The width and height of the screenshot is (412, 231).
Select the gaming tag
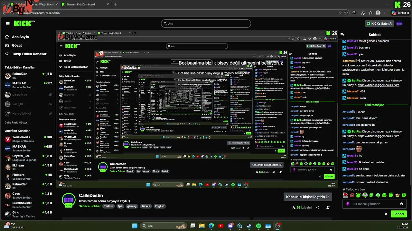(x=132, y=206)
